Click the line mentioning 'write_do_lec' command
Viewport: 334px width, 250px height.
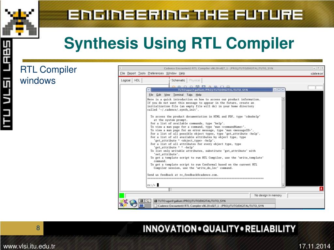click(193, 168)
